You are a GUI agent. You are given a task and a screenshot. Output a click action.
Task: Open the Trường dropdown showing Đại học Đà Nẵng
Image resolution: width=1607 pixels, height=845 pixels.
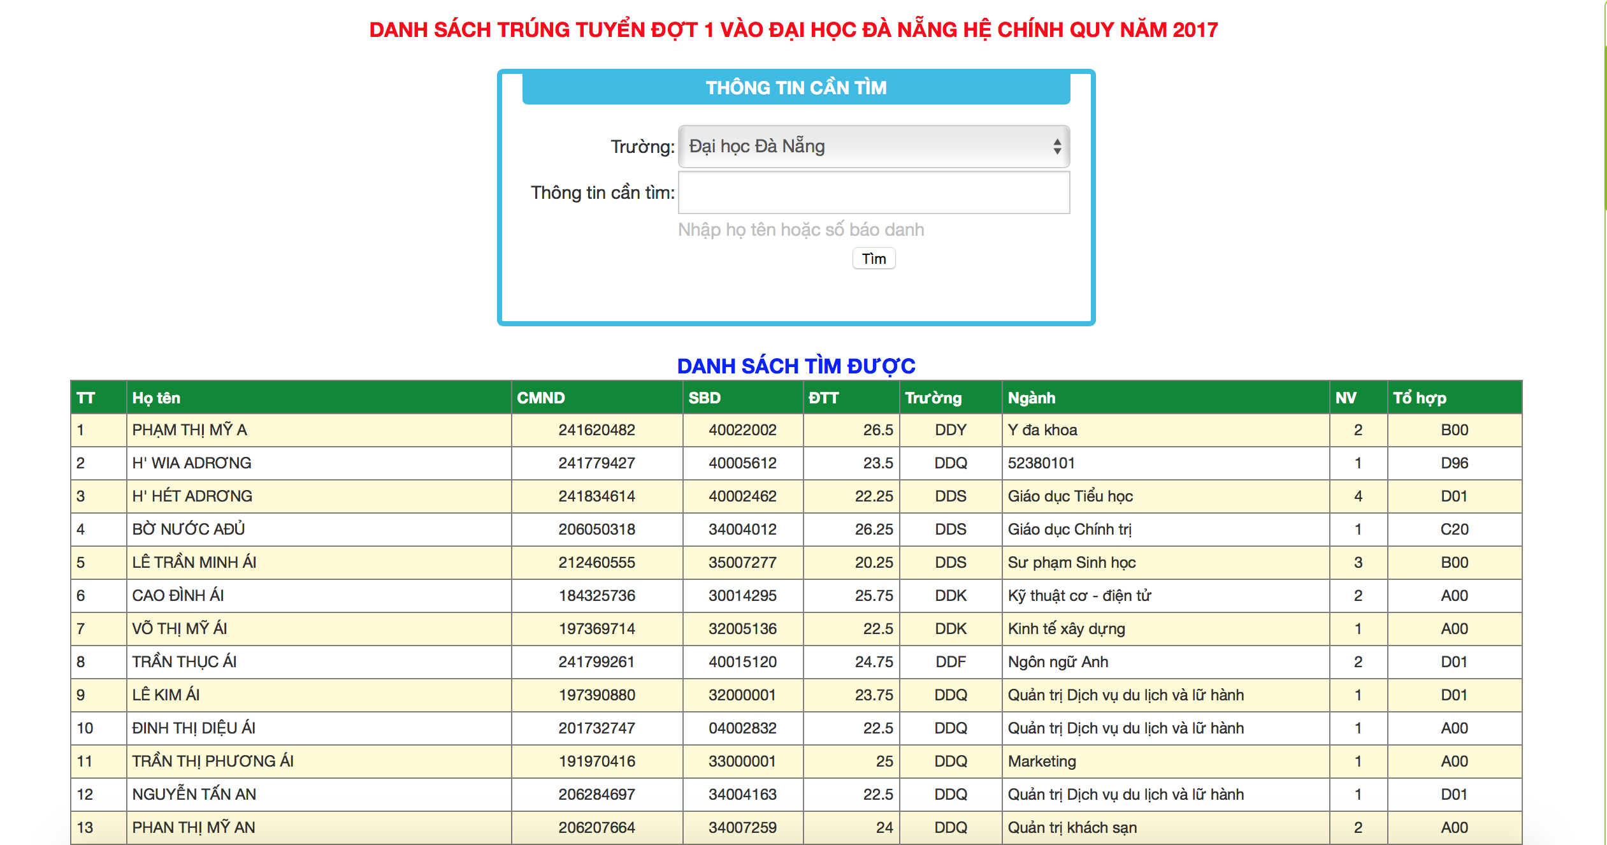click(x=874, y=147)
